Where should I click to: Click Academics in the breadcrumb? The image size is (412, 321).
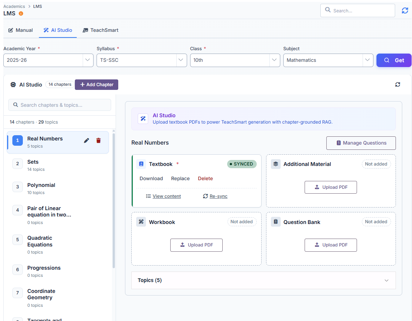coord(14,6)
